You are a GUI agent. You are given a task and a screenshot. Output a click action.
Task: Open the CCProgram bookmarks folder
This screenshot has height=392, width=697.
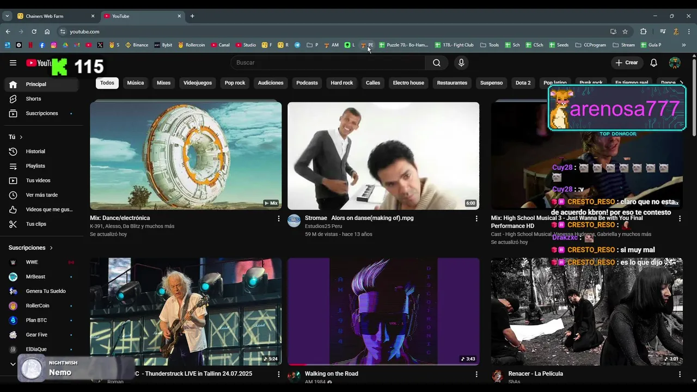590,45
